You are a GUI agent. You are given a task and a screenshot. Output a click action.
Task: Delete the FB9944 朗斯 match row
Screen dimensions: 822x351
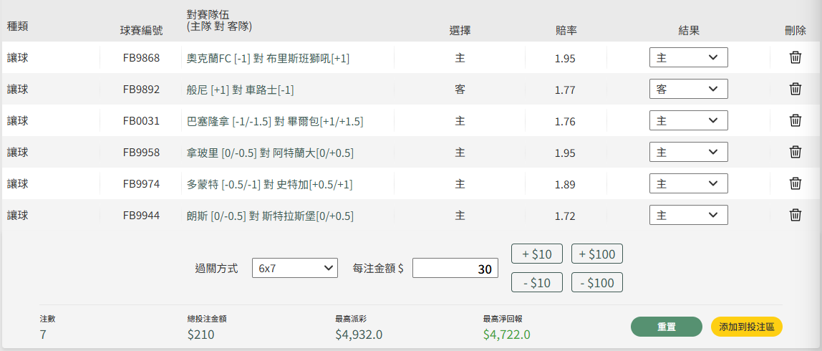point(795,215)
